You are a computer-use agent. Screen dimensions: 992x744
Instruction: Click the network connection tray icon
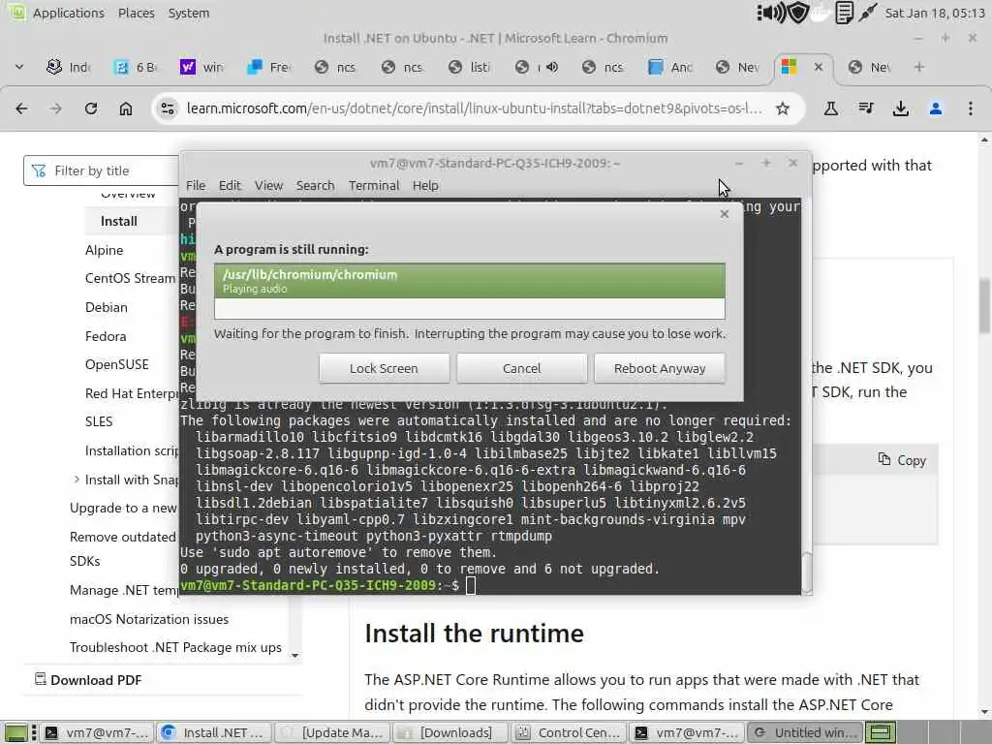[x=867, y=13]
